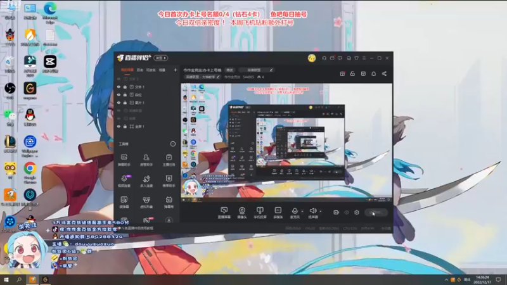Open the virtual avatar tool with the bear icon
This screenshot has width=507, height=285.
(x=146, y=202)
